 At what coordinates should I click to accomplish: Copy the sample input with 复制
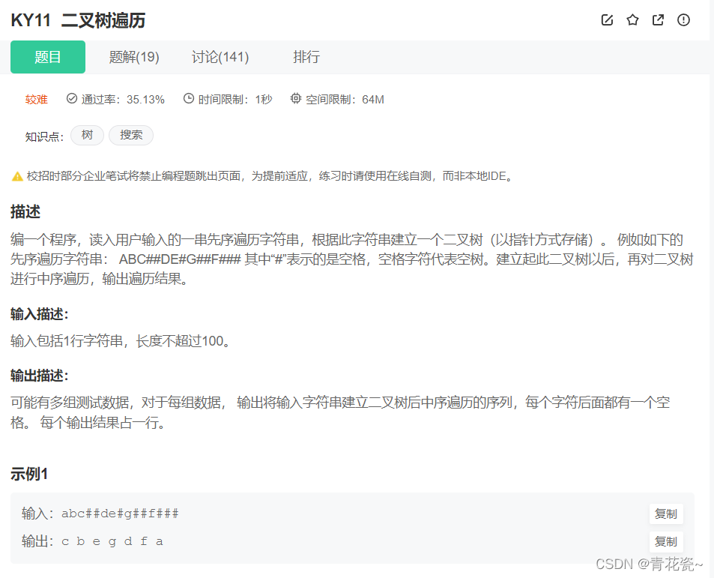[666, 514]
